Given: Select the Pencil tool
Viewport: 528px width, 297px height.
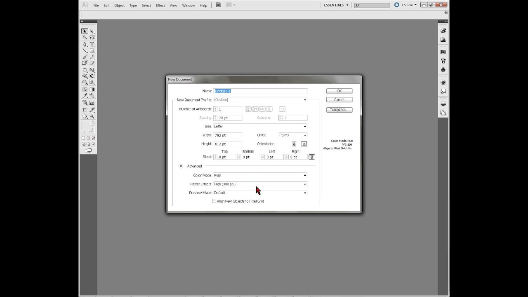Looking at the screenshot, I should [92, 57].
